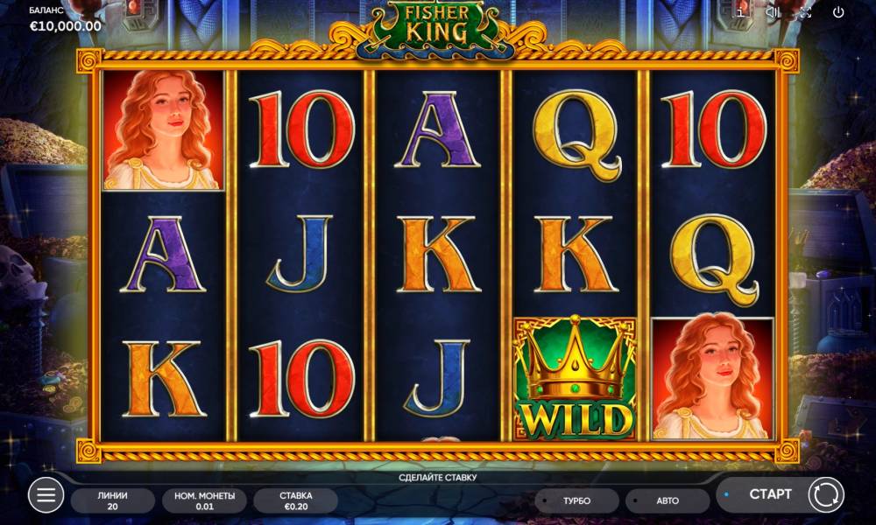Click the СДЕЛАЙТЕ СТАВКУ message text

[x=437, y=478]
